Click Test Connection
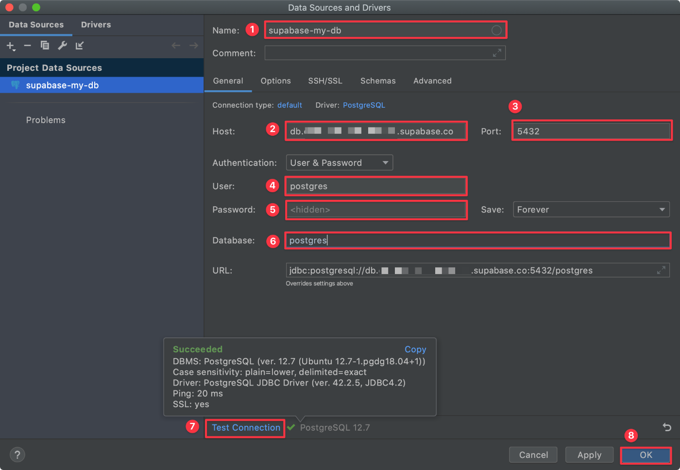The height and width of the screenshot is (470, 680). point(246,427)
